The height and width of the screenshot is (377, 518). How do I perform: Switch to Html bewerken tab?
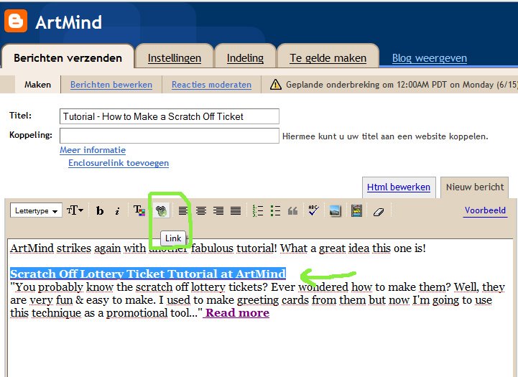coord(399,187)
